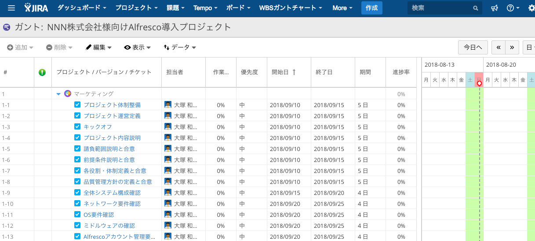
Task: Click the green warning column header icon
Action: point(42,72)
